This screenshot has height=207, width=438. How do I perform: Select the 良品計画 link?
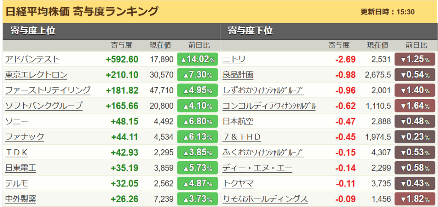pyautogui.click(x=238, y=75)
